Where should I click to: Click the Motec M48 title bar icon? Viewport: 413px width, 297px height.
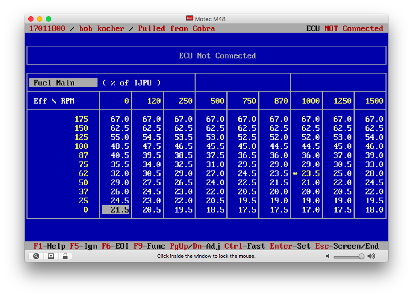point(190,18)
